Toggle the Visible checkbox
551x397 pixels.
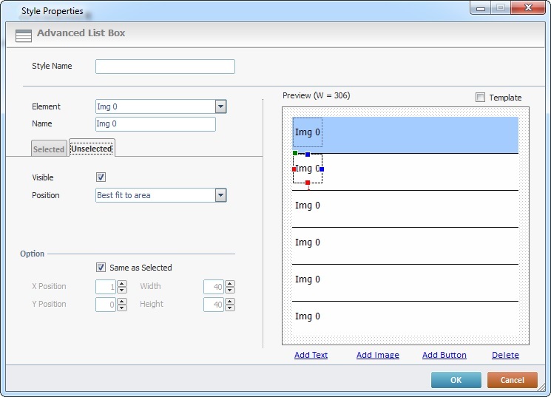(101, 177)
